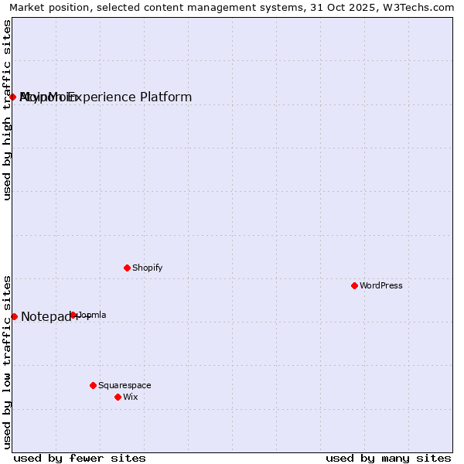The width and height of the screenshot is (464, 464).
Task: Click the Squarespace red diamond marker
Action: pyautogui.click(x=93, y=385)
